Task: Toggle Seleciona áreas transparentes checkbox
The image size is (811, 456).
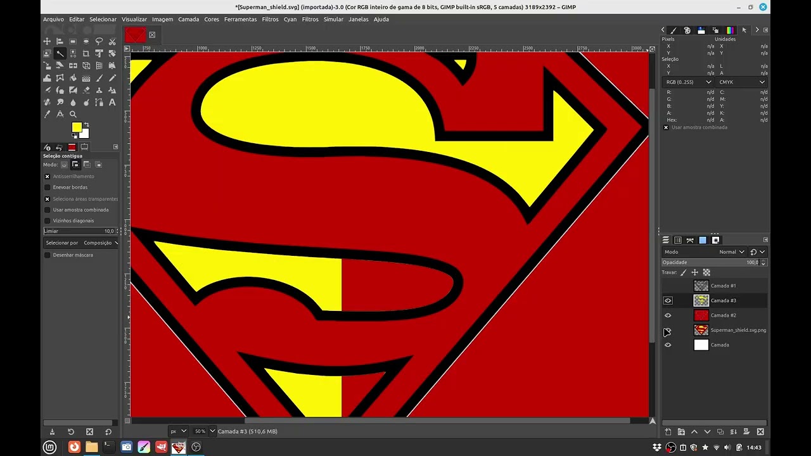Action: pyautogui.click(x=47, y=199)
